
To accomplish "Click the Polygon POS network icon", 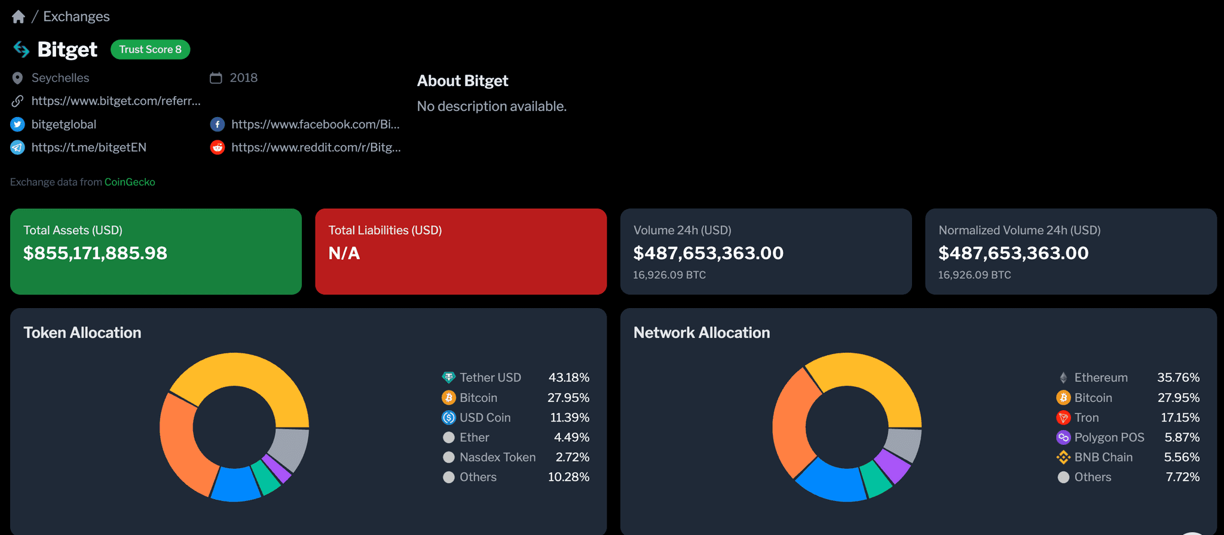I will click(x=1063, y=438).
